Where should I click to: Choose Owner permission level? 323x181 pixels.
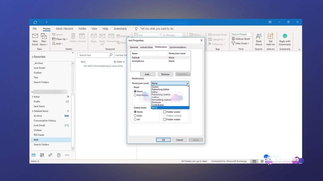170,87
